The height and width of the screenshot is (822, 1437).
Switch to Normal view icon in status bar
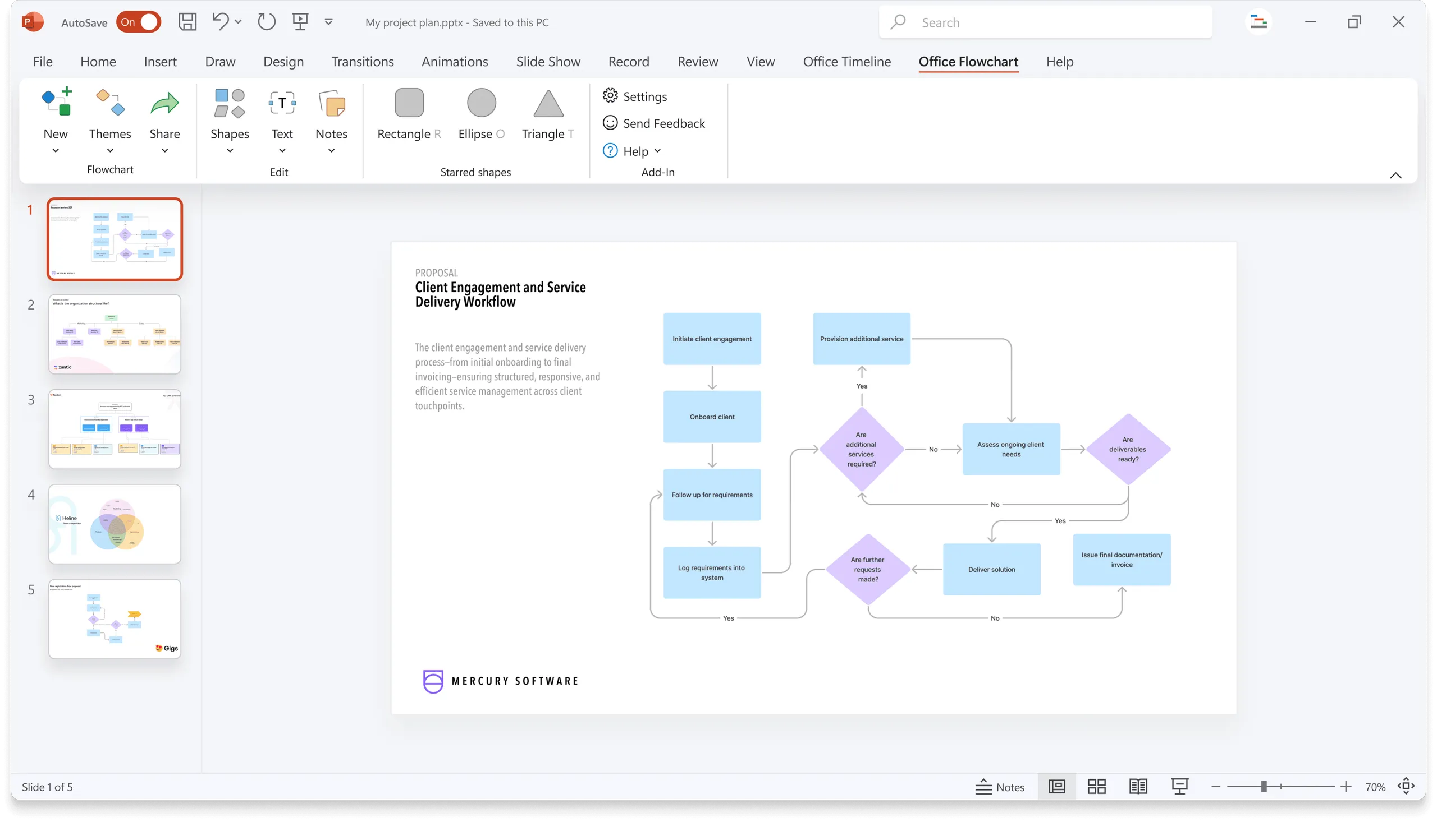tap(1056, 787)
